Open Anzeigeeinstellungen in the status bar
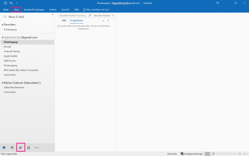This screenshot has height=156, width=249. (192, 154)
